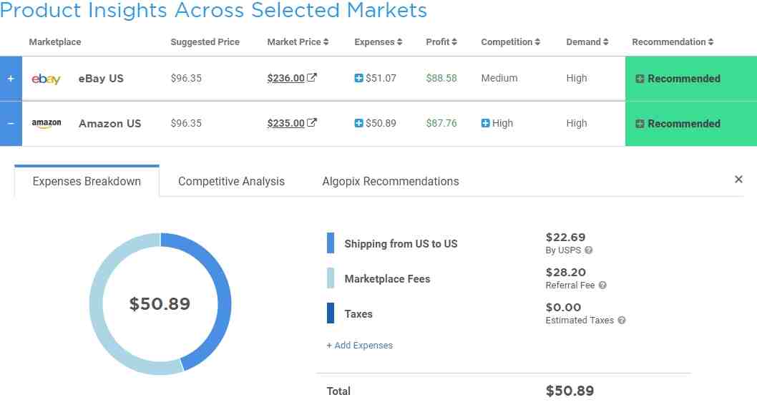Close the expenses breakdown panel
The width and height of the screenshot is (757, 415).
click(738, 180)
